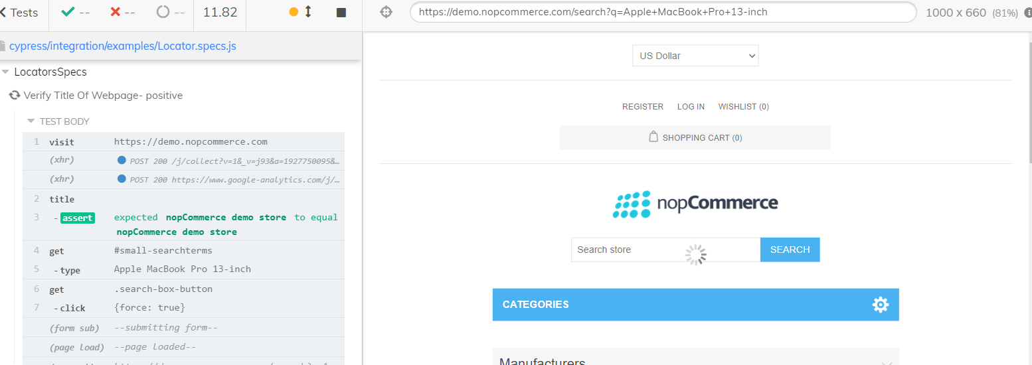Open Locator.specs.js spec file link

click(123, 46)
